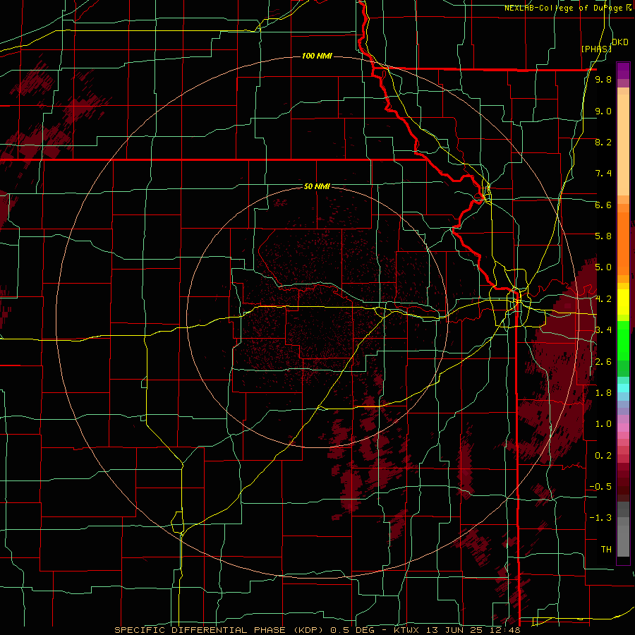Image resolution: width=635 pixels, height=635 pixels.
Task: Click the TH label on color scale
Action: tap(606, 549)
